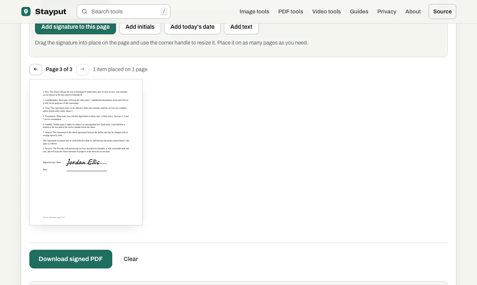Go to the previous page arrow
The width and height of the screenshot is (477, 285).
click(x=36, y=69)
